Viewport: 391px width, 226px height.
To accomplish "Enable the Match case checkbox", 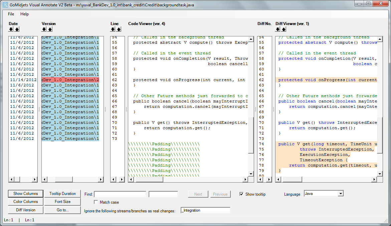I will pos(96,202).
